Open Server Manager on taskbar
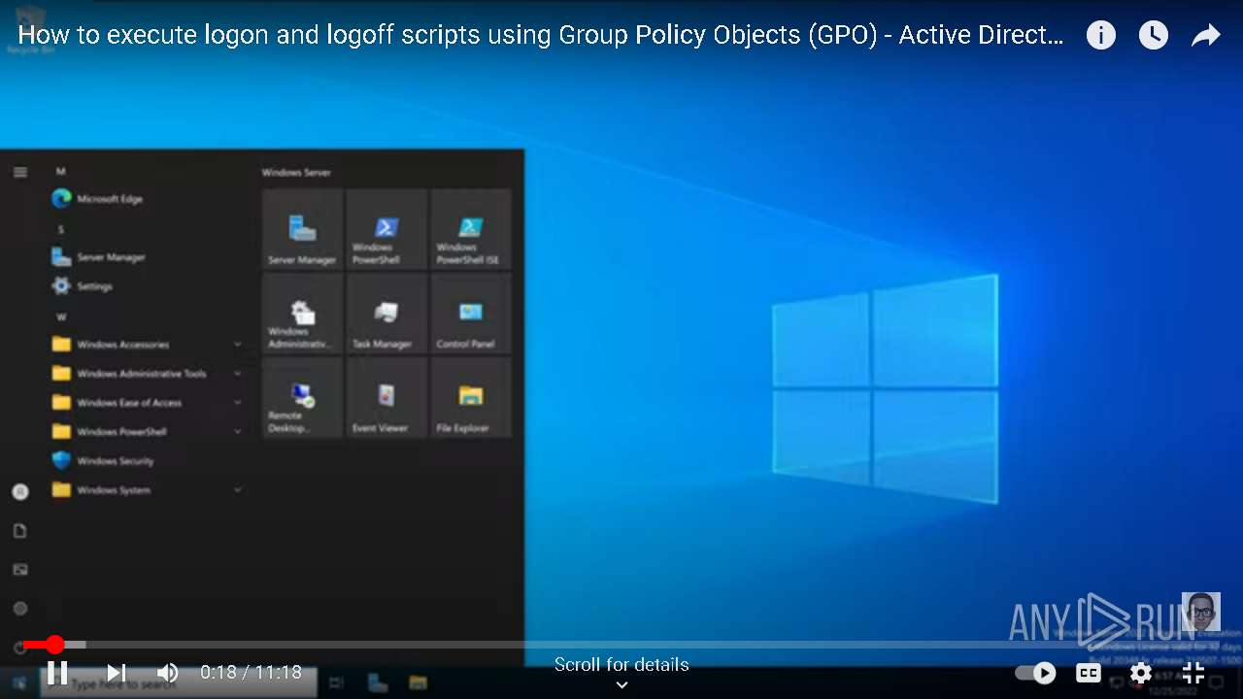 [378, 683]
